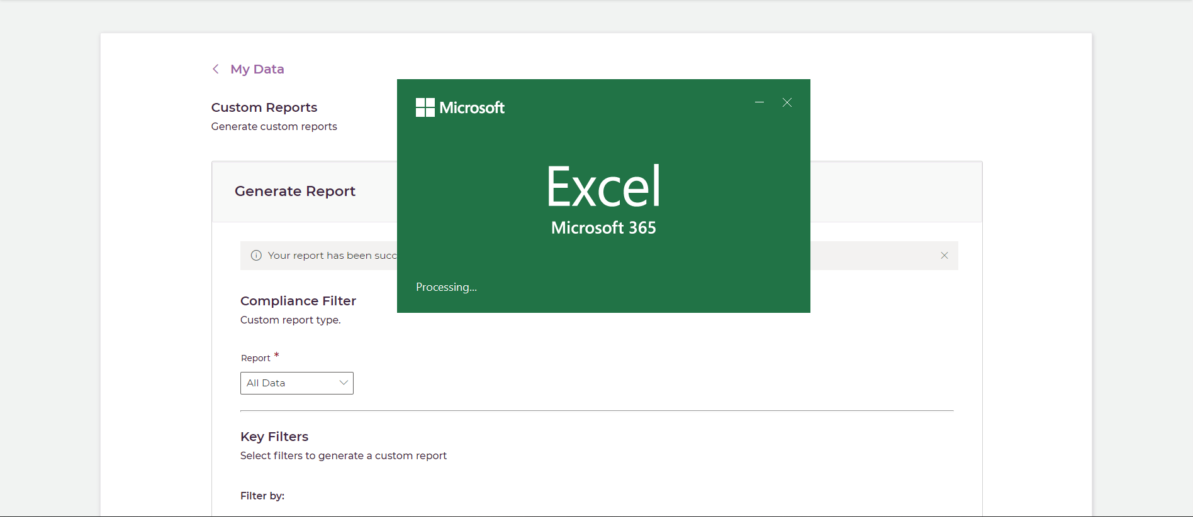This screenshot has width=1193, height=517.
Task: Click the info icon in the notification banner
Action: (256, 256)
